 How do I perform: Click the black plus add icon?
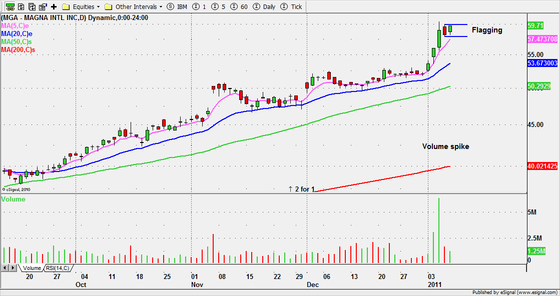(x=54, y=6)
